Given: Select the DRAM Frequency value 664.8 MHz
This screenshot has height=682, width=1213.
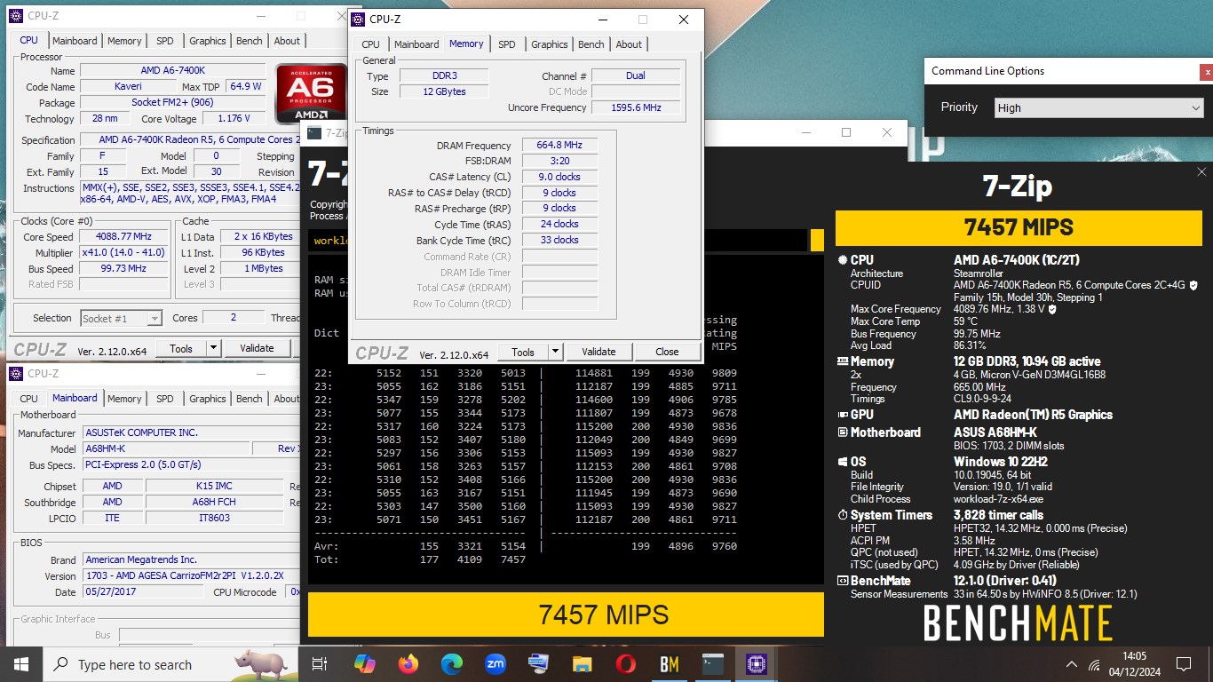Looking at the screenshot, I should tap(559, 145).
